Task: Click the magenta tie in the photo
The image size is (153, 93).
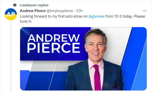Action: tap(97, 77)
